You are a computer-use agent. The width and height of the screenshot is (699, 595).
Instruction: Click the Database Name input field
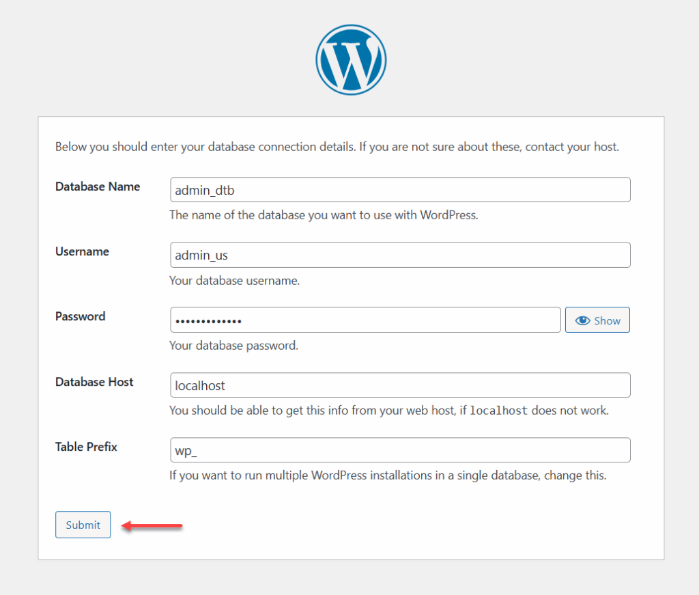coord(399,189)
